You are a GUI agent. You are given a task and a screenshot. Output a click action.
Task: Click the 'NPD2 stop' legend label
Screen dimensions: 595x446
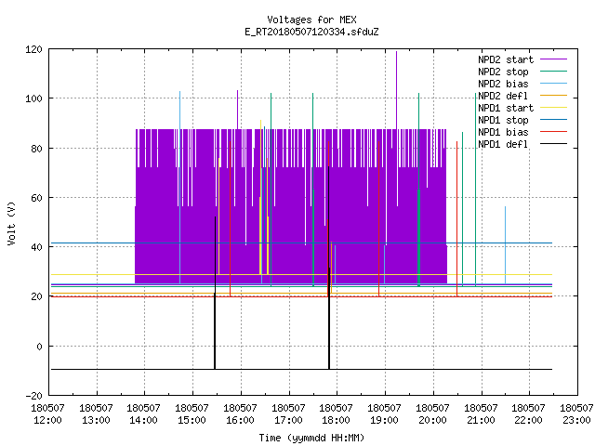[503, 72]
